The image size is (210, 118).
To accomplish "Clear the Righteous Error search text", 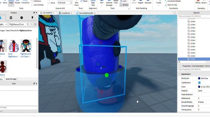I will coord(28,24).
